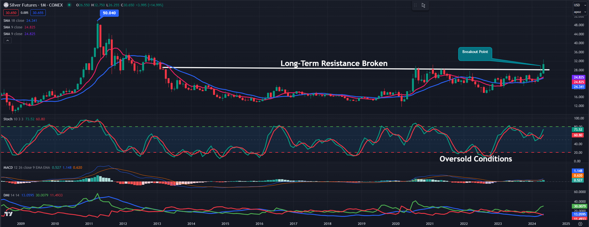Select the arrow cursor tool
Viewport: 589px width, 227px height.
pos(423,5)
